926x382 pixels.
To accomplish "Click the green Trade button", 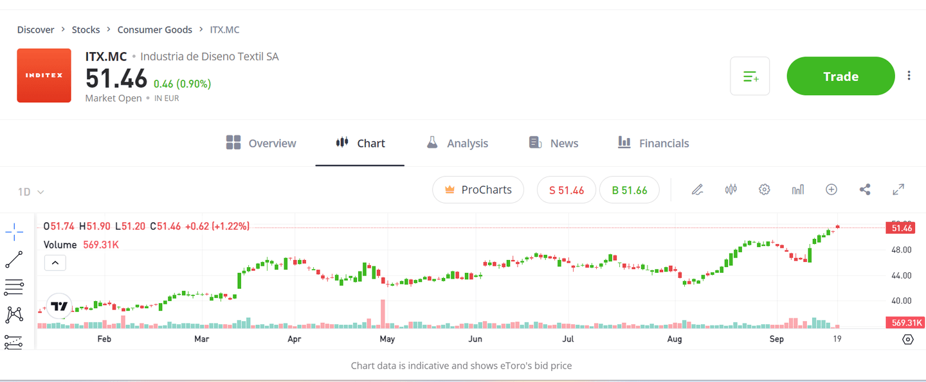I will coord(840,76).
